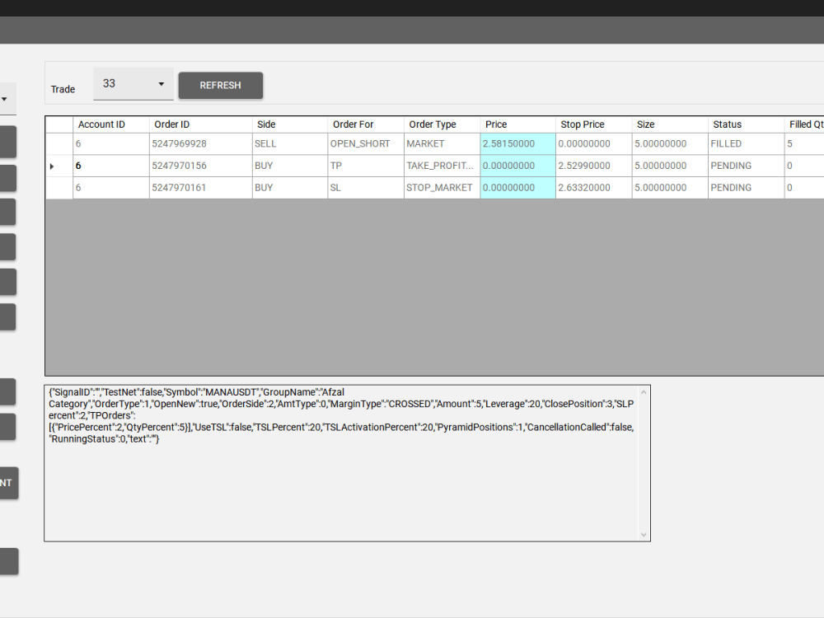Click the sidebar button below the REFRESH row
Screen dimensions: 824x618
point(8,141)
